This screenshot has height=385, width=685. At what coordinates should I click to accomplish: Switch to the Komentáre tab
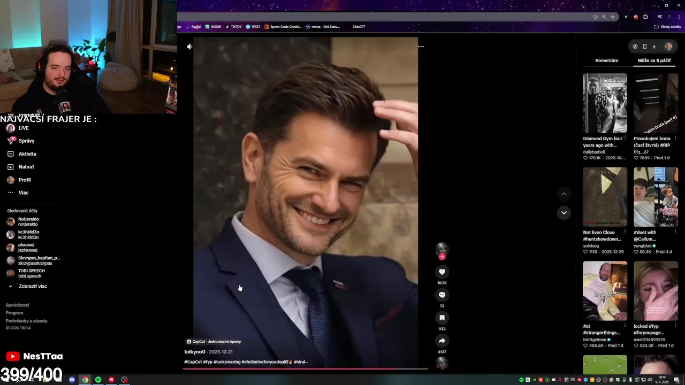tap(607, 60)
